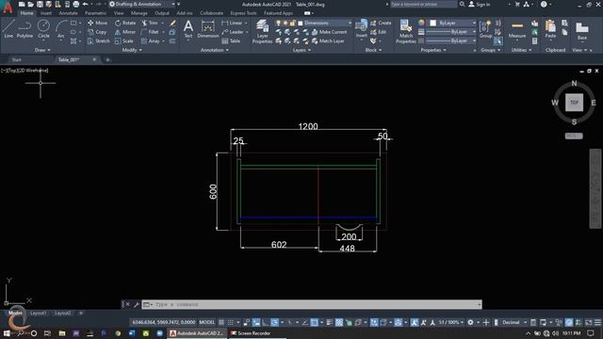Viewport: 603px width, 339px height.
Task: Select the Circle tool
Action: (43, 29)
